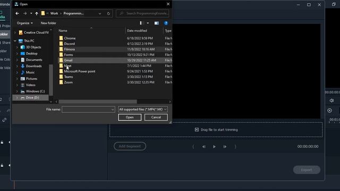Click the circular target icon in Filmora timeline
This screenshot has width=340, height=191.
[x=329, y=110]
